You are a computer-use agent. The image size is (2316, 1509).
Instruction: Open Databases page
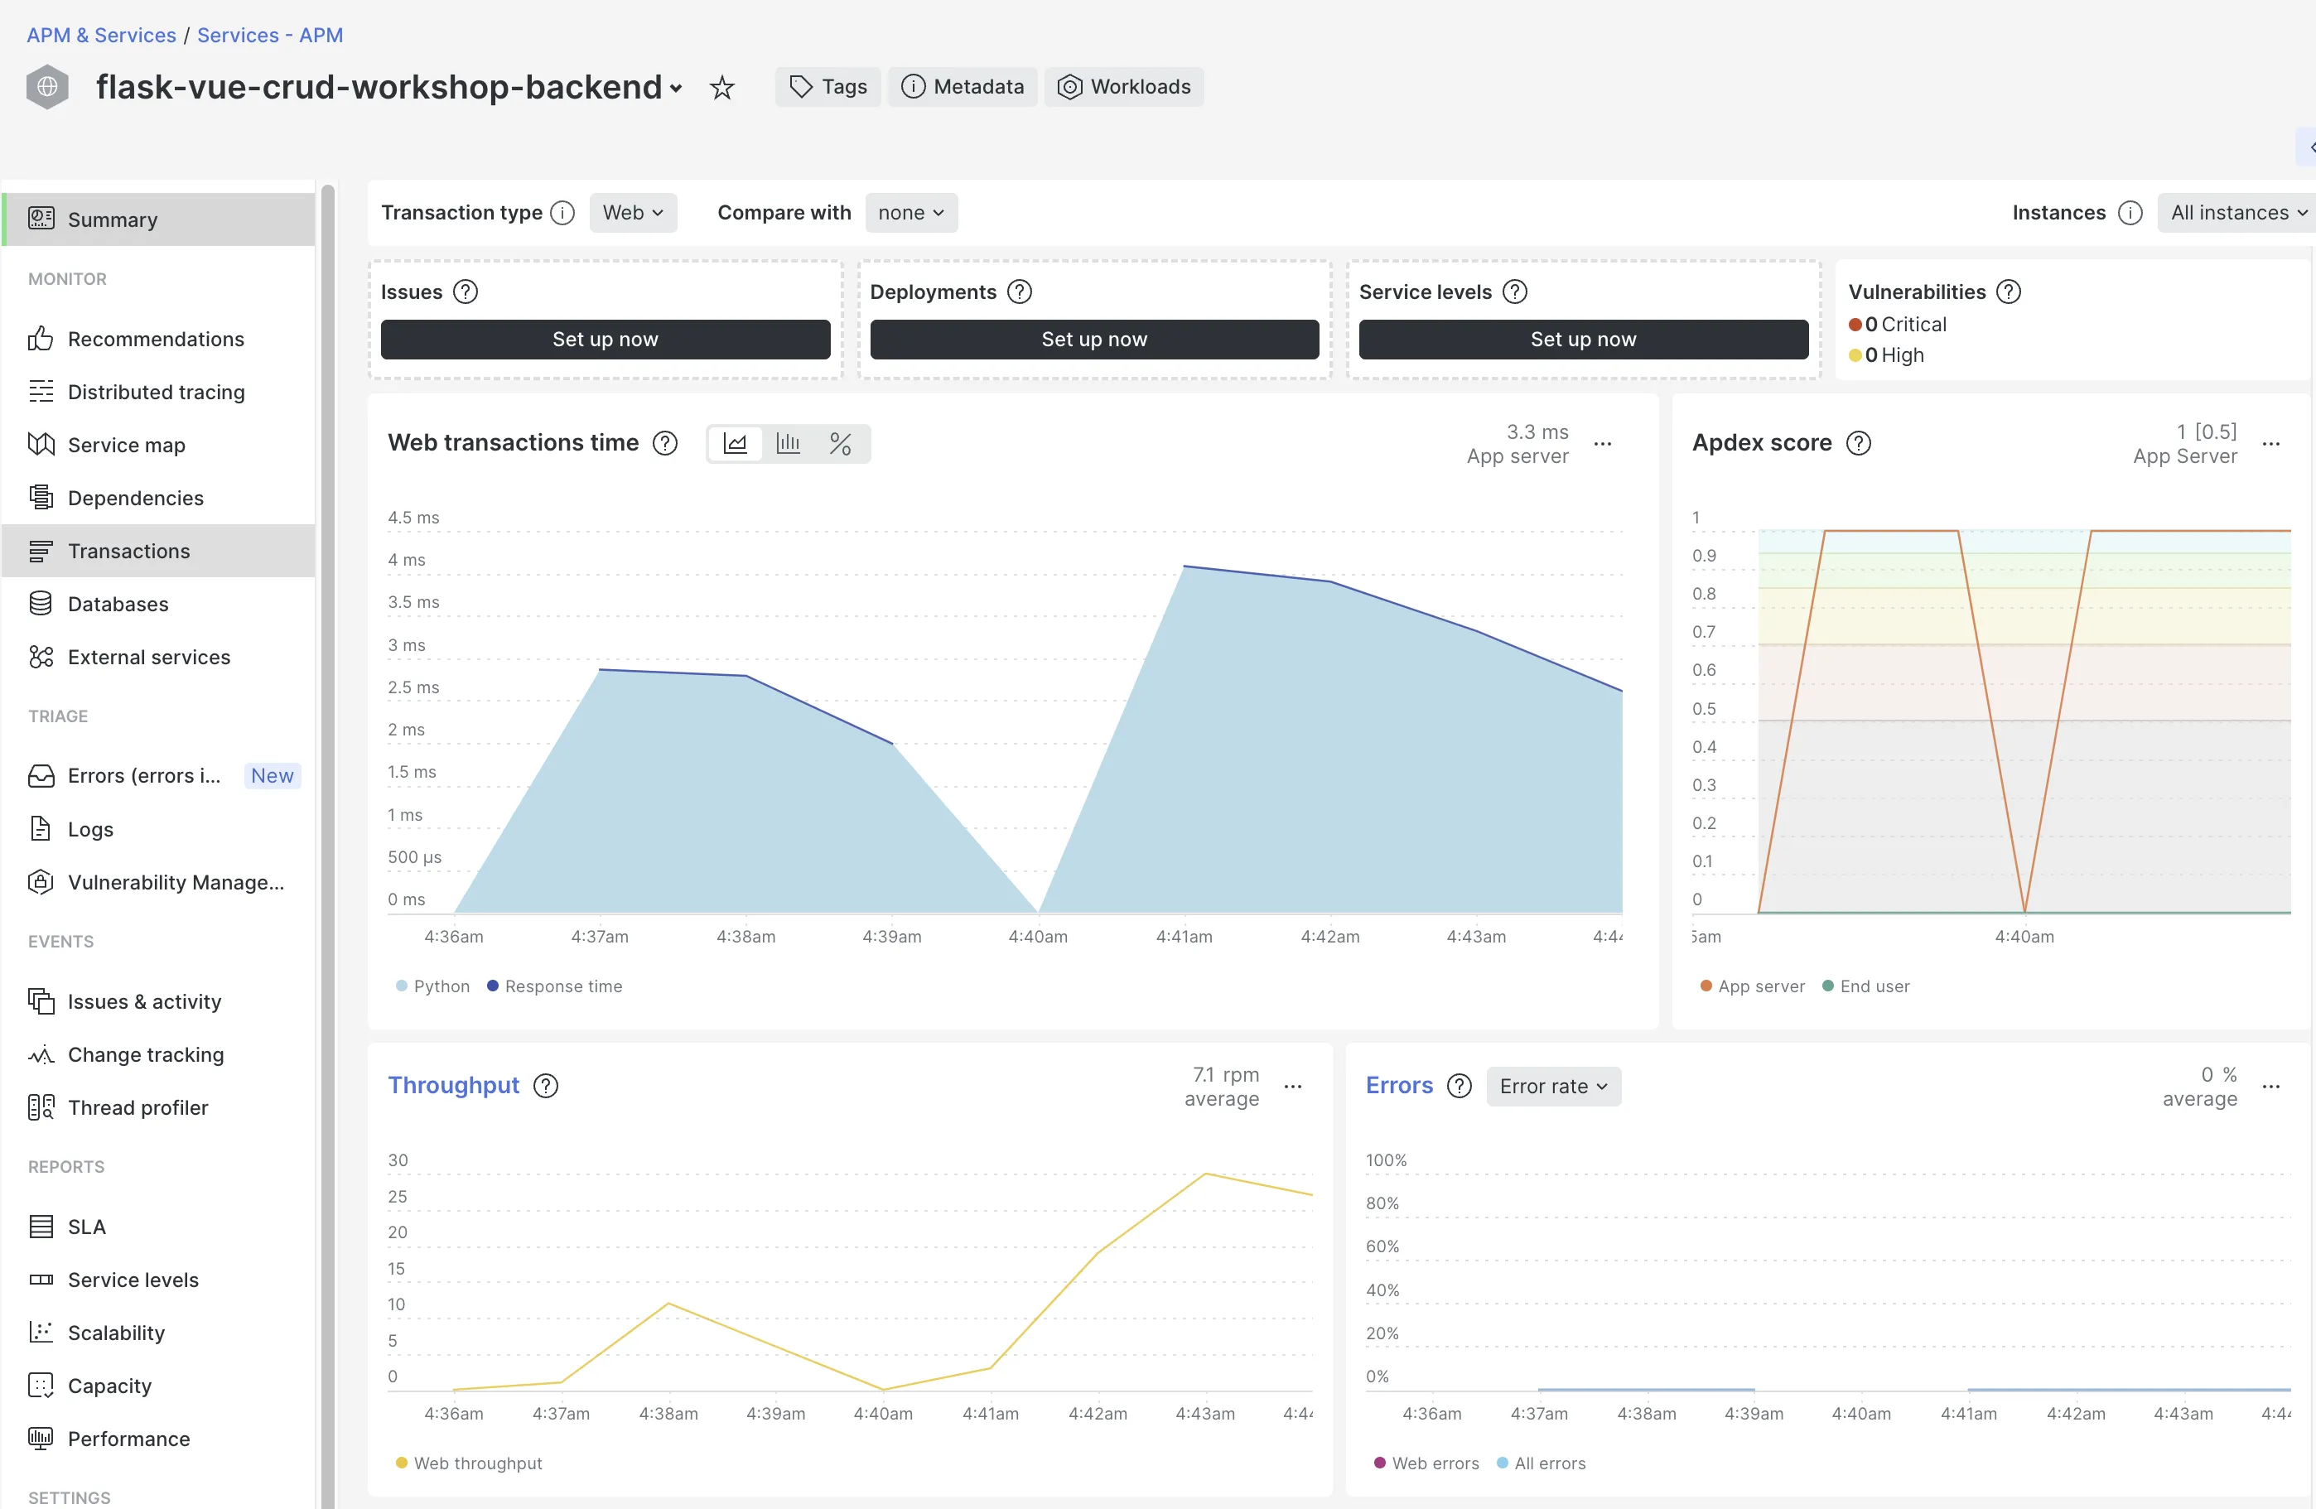coord(158,603)
